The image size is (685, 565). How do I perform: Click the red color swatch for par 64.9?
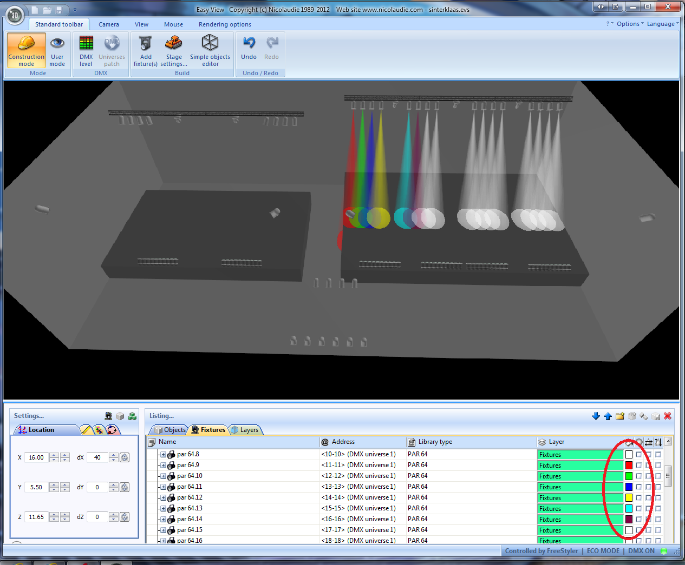pyautogui.click(x=629, y=465)
